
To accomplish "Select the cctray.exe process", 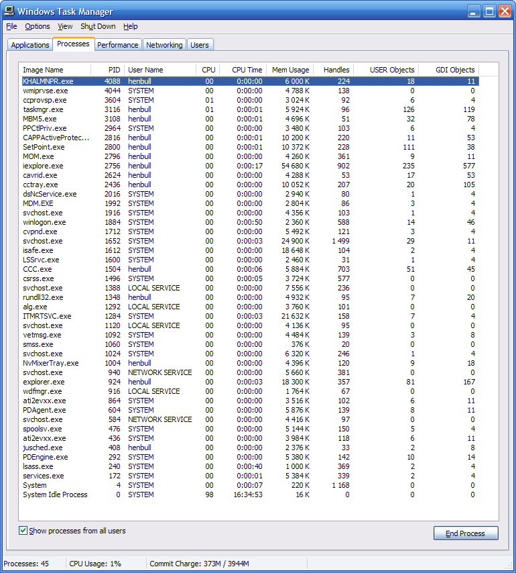I will pyautogui.click(x=250, y=185).
